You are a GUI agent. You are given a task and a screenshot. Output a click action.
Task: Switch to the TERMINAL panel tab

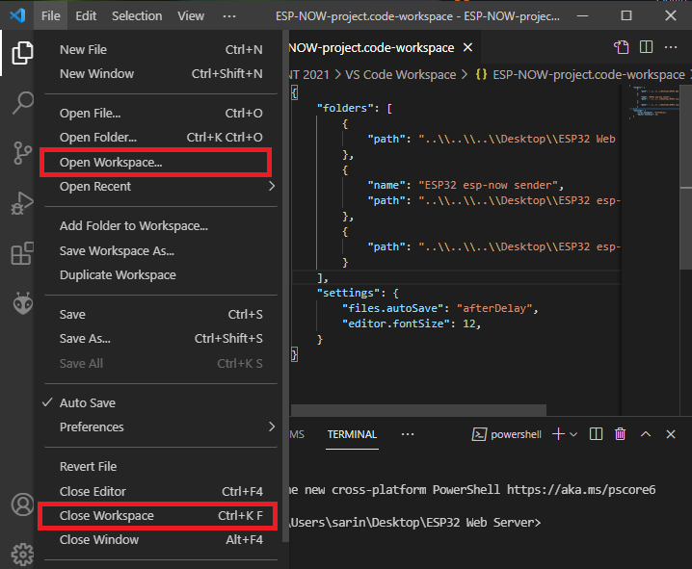coord(352,434)
